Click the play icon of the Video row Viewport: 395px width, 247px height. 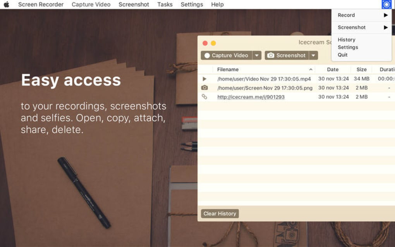pyautogui.click(x=204, y=79)
